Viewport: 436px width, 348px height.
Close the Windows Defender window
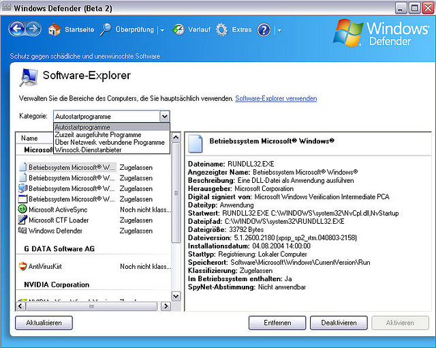428,8
